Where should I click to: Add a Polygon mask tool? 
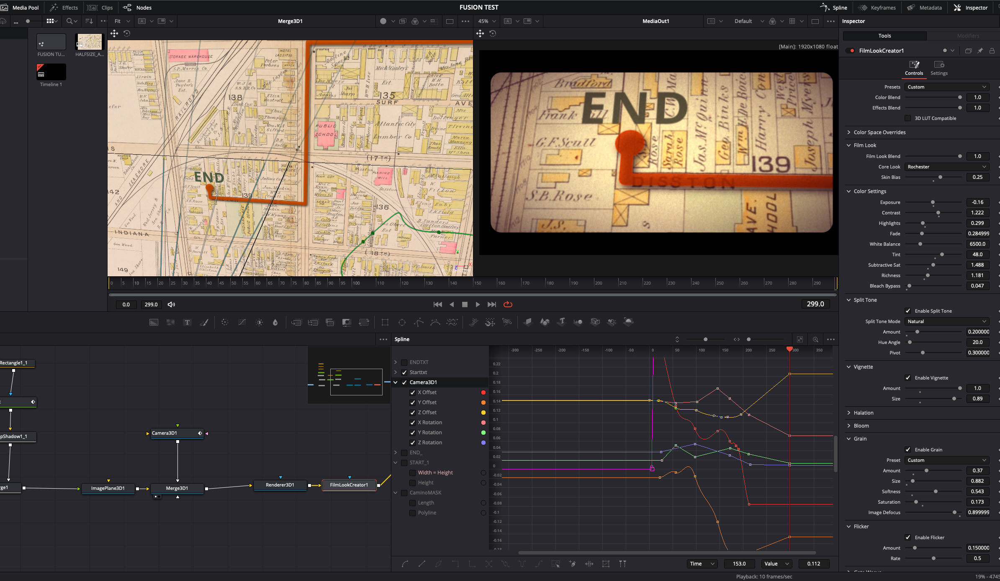click(419, 322)
